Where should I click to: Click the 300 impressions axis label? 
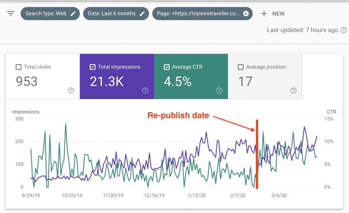point(19,119)
